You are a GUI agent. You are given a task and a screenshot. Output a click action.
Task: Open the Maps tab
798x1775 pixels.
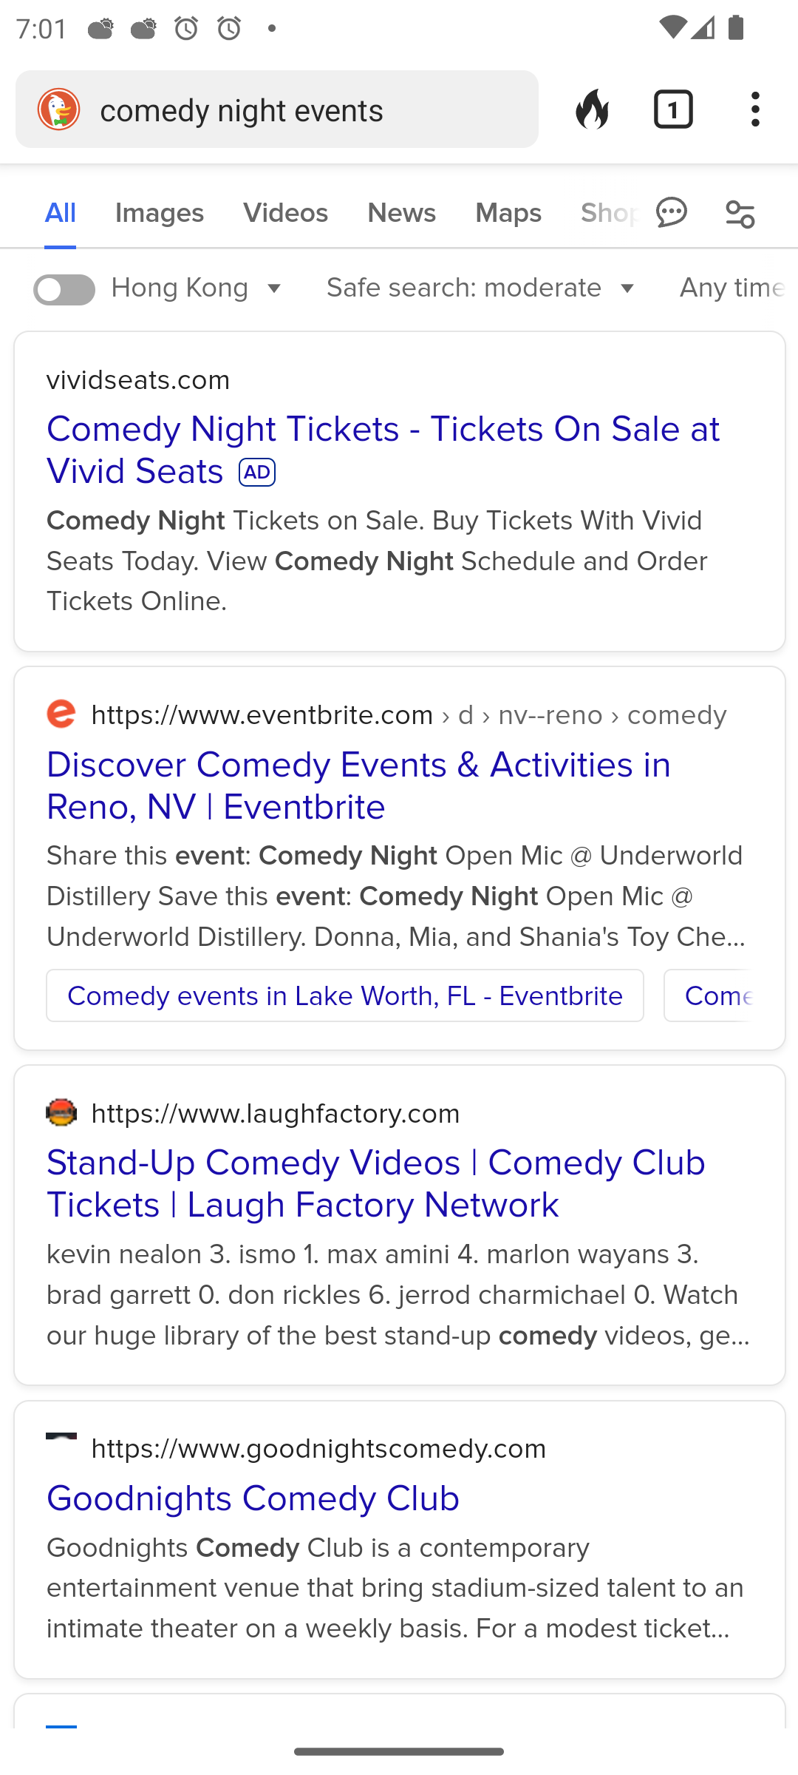point(508,214)
